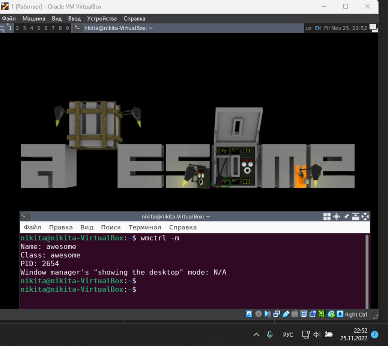Viewport: 388px width, 346px height.
Task: Click the VirtualBox optical disk status icon
Action: [258, 314]
